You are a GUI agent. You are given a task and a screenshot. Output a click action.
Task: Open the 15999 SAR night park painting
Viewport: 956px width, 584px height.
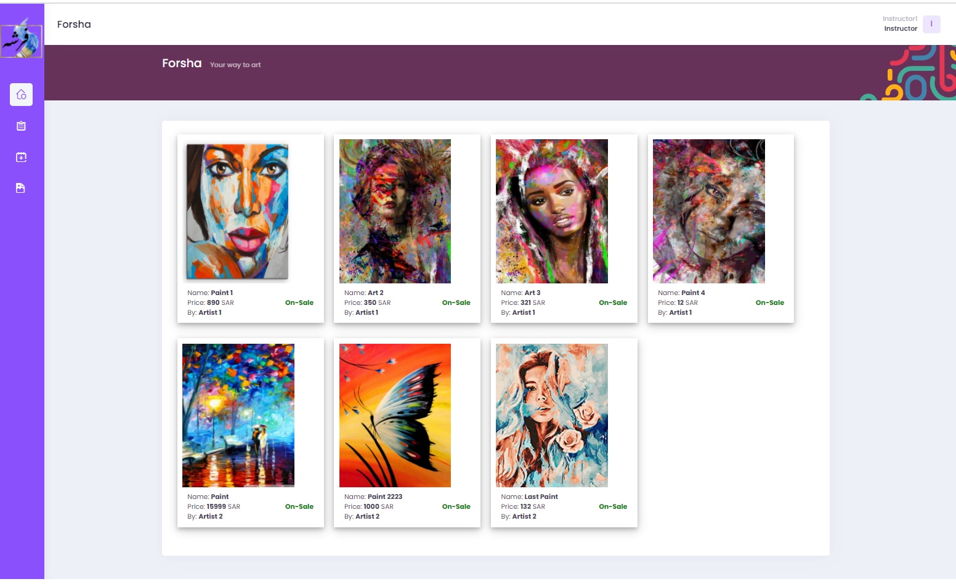pyautogui.click(x=238, y=415)
